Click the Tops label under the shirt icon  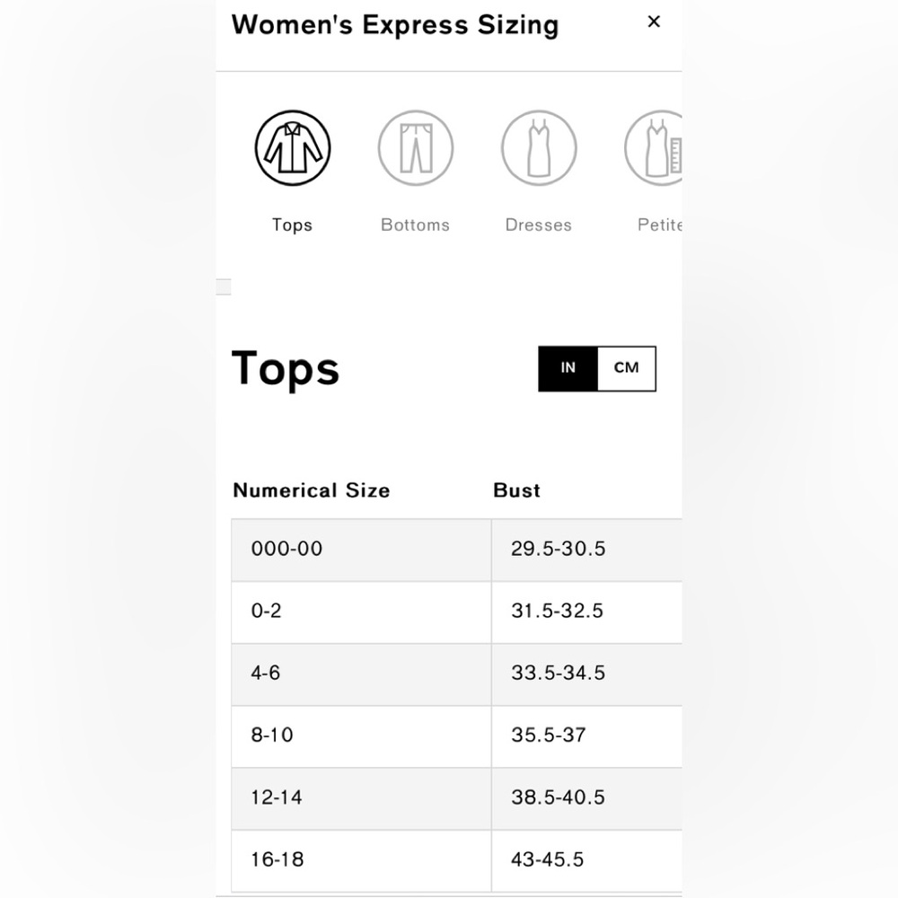click(293, 225)
